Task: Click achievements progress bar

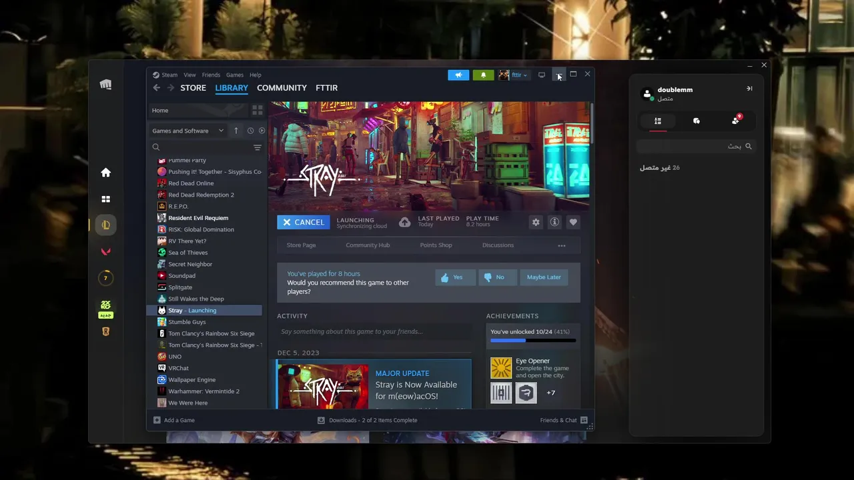Action: [x=533, y=341]
